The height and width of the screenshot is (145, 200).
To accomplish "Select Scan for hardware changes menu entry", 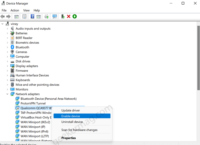I will [x=82, y=130].
